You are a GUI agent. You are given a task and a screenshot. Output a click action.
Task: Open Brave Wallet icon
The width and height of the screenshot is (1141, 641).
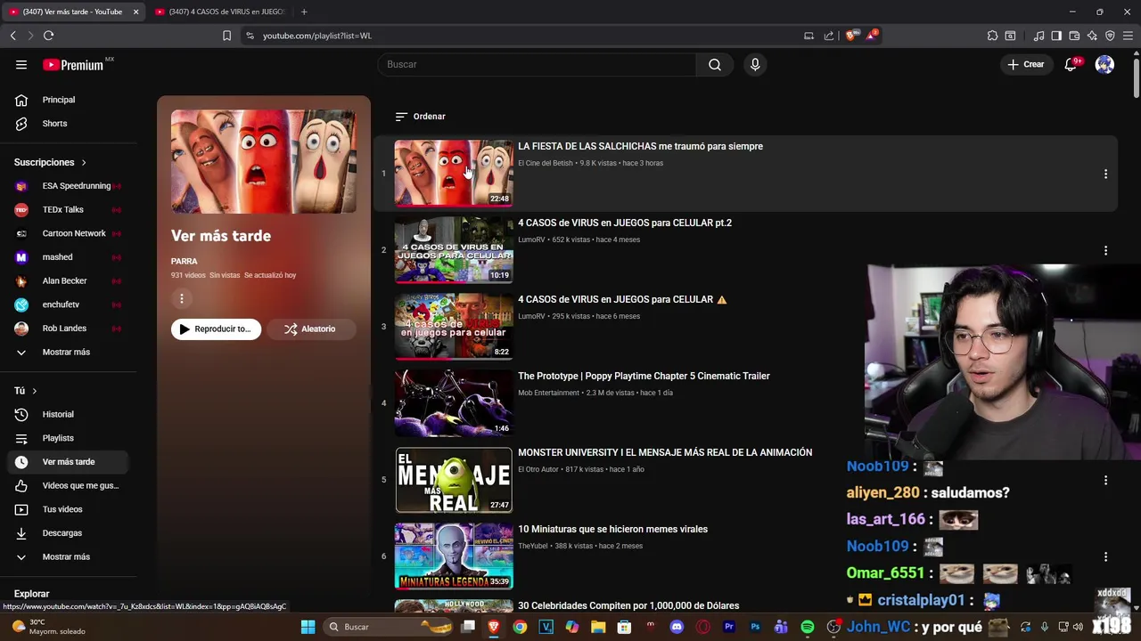click(x=1074, y=36)
